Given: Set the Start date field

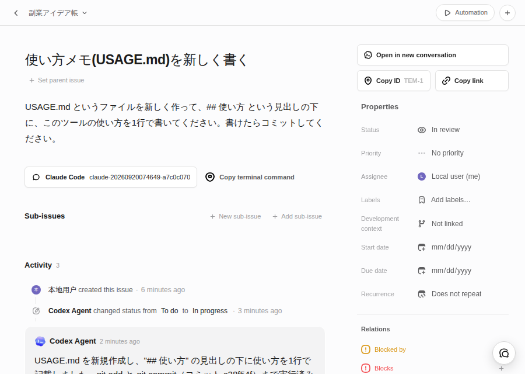Looking at the screenshot, I should [x=444, y=247].
